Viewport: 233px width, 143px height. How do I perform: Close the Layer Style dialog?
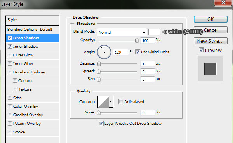tap(223, 3)
